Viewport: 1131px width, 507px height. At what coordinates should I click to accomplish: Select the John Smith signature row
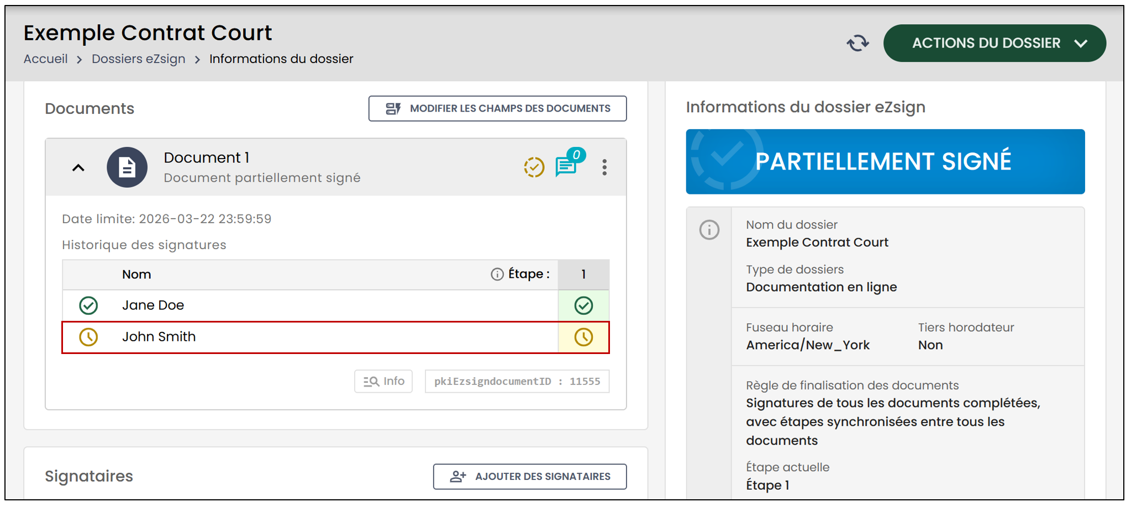tap(335, 337)
